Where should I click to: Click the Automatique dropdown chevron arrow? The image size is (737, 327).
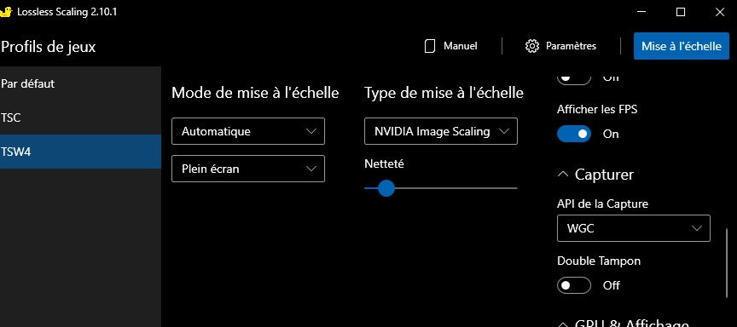(x=311, y=131)
